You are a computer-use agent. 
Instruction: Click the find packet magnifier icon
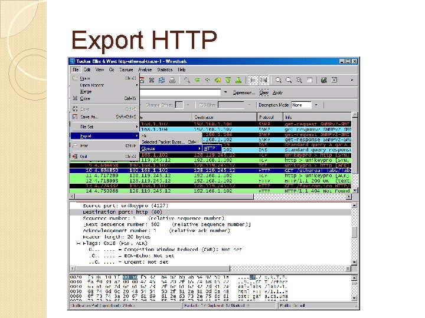(x=187, y=80)
